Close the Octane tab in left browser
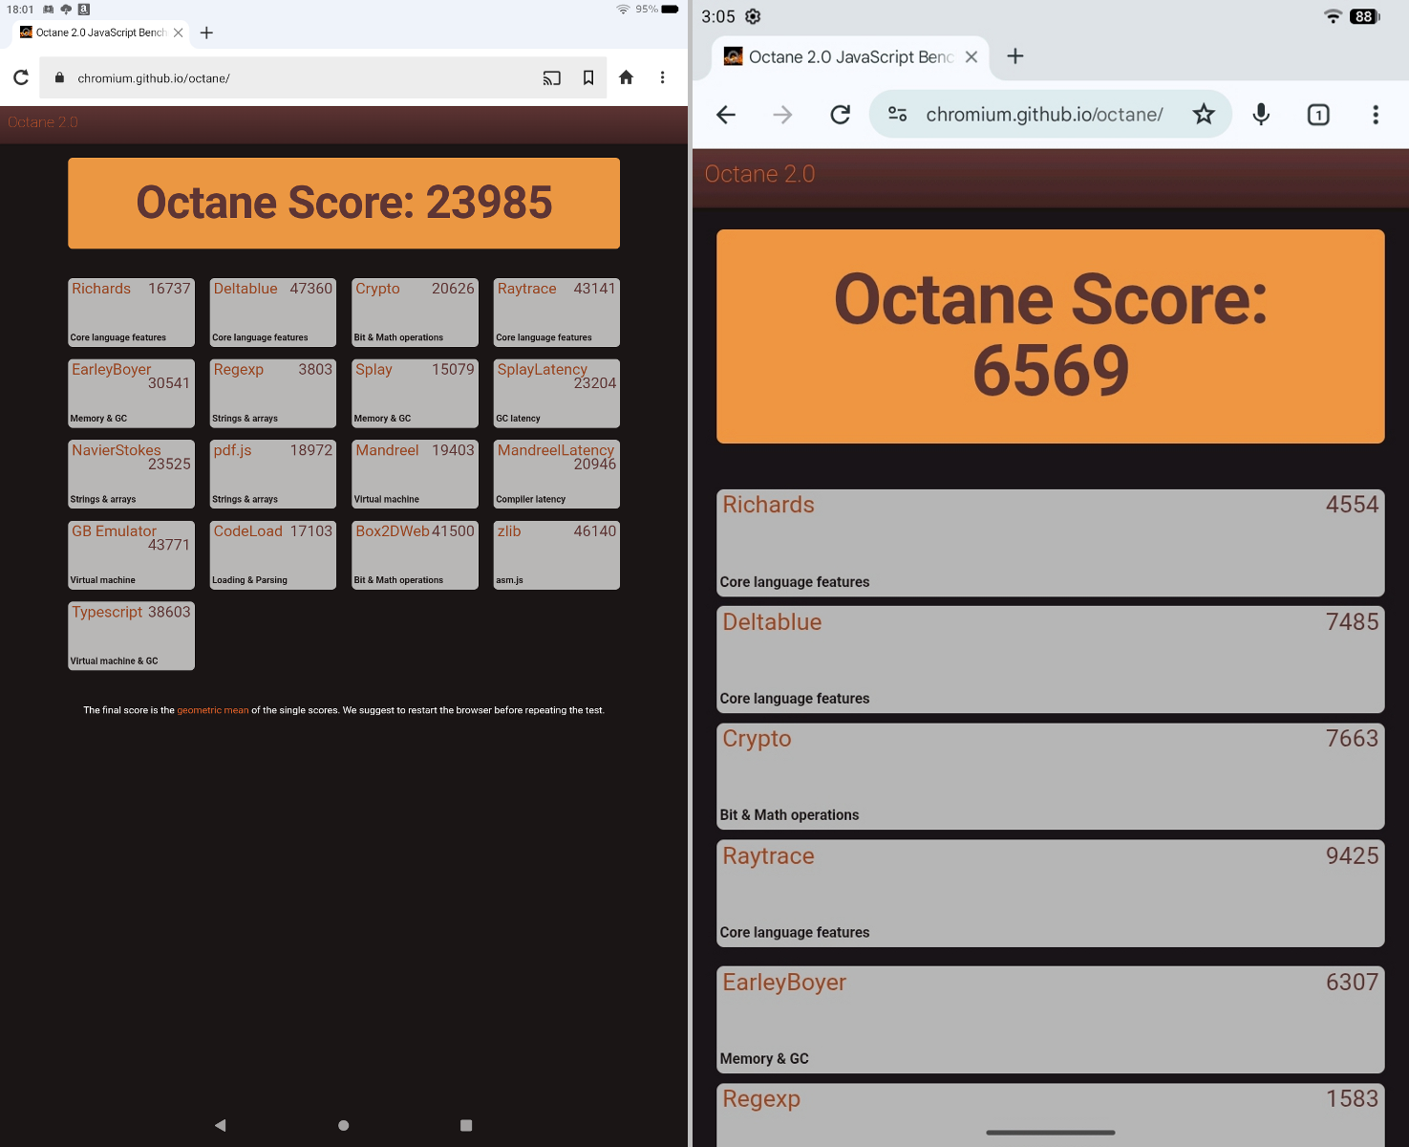 179,32
